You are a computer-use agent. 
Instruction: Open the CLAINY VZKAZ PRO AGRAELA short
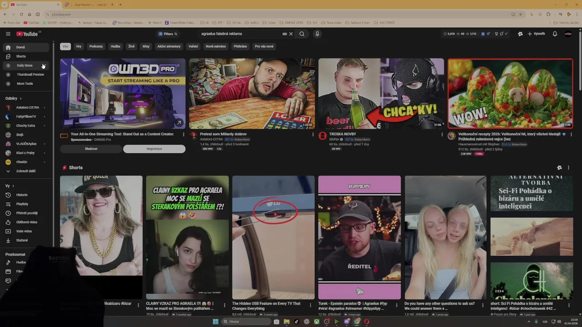coord(187,238)
